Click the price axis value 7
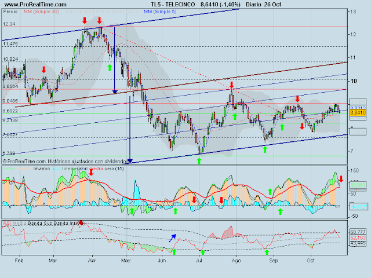This screenshot has height=278, width=371. tap(352, 151)
